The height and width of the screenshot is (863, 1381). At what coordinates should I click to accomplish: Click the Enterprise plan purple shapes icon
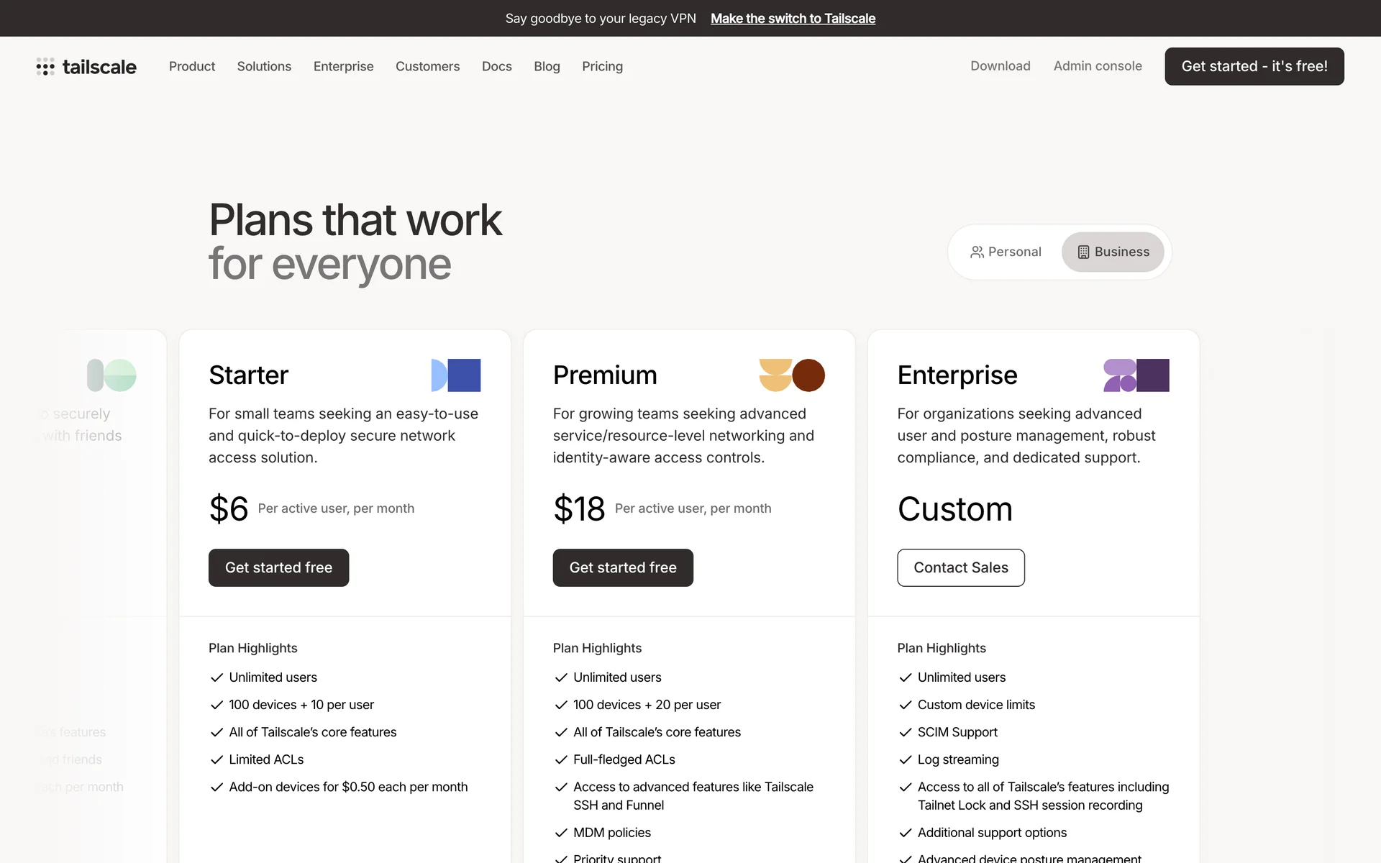1136,375
